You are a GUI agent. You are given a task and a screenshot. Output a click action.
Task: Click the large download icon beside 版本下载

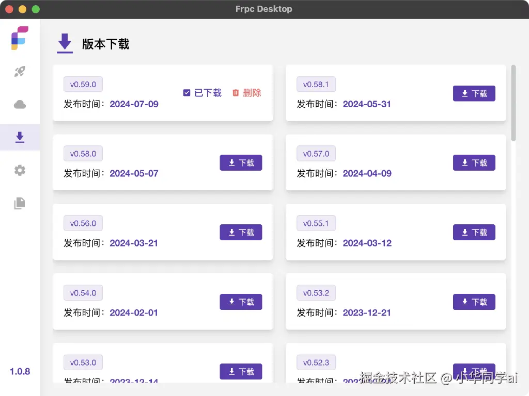click(65, 43)
